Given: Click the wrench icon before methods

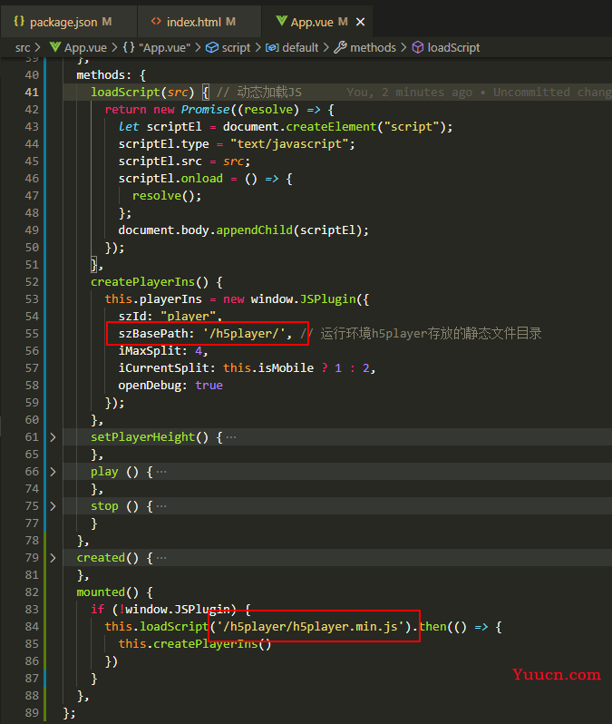Looking at the screenshot, I should pos(340,47).
